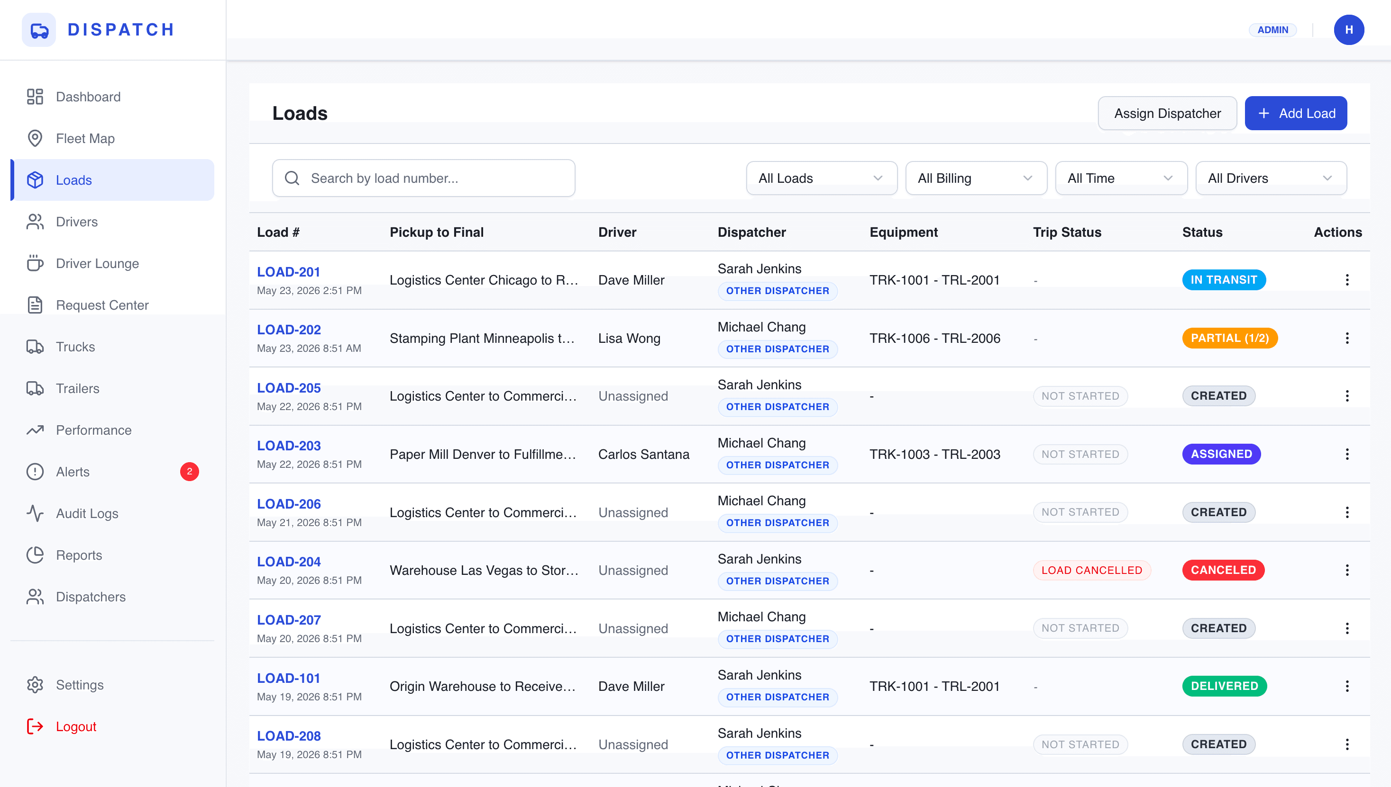1391x787 pixels.
Task: Click the Trailers vehicle icon
Action: pos(35,388)
